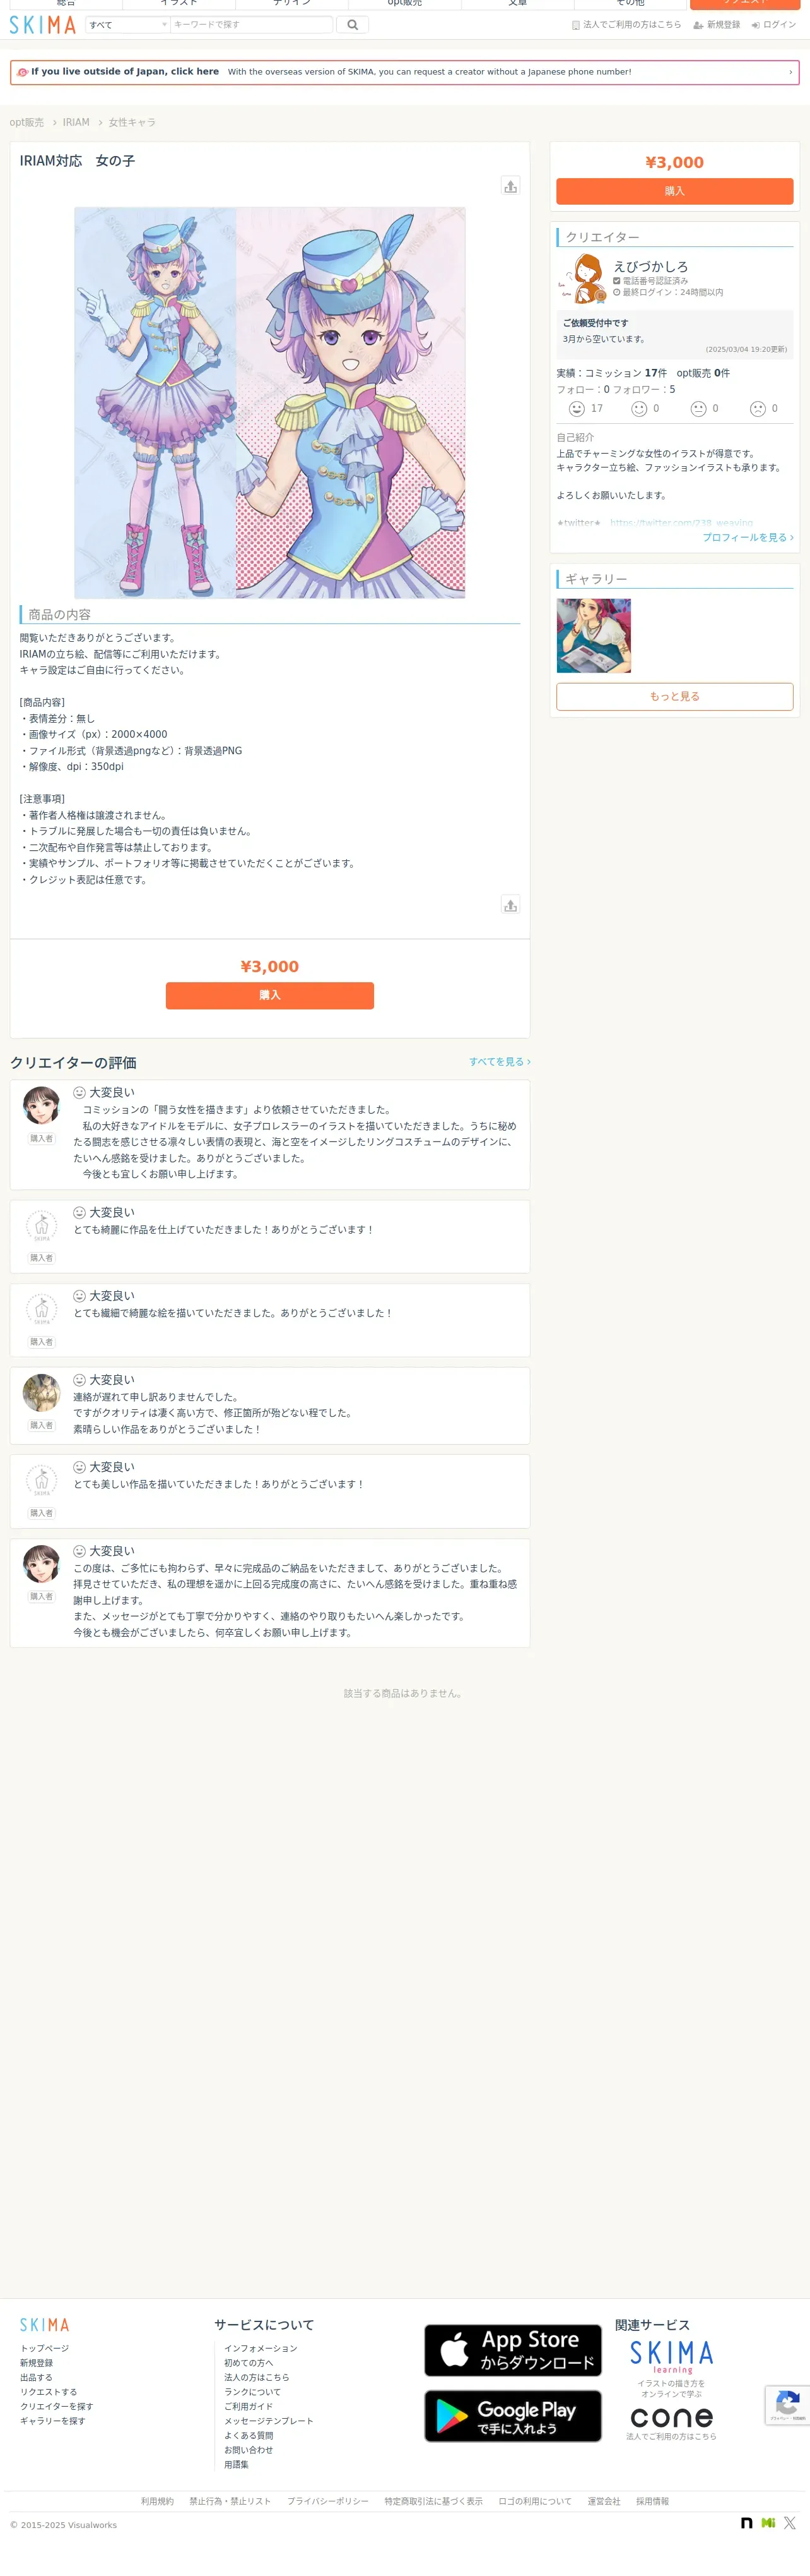Click the Google Play download badge

514,2416
